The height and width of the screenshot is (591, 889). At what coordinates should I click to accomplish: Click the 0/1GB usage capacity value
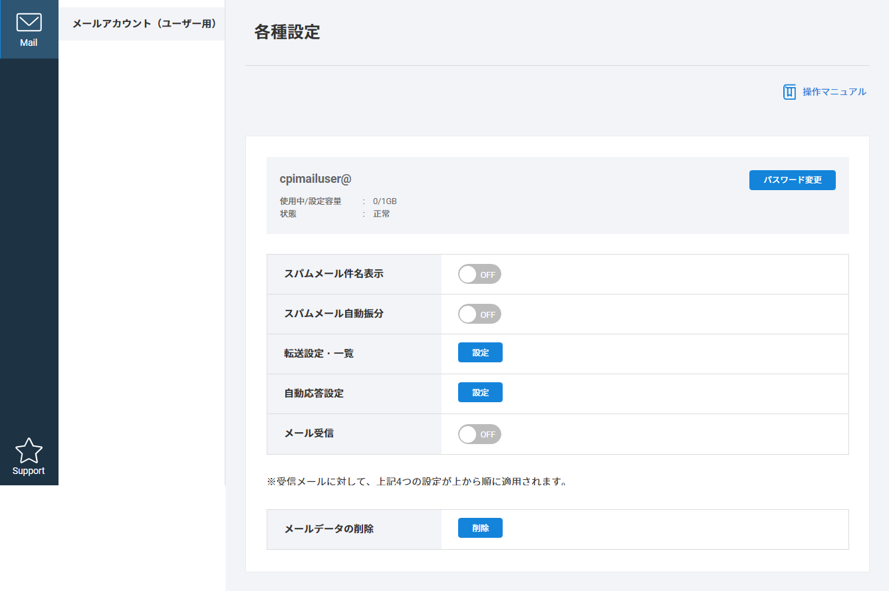point(384,201)
